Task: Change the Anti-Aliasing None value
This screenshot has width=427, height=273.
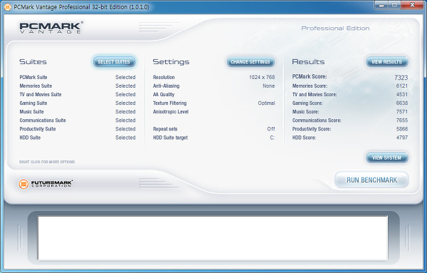Action: (268, 86)
